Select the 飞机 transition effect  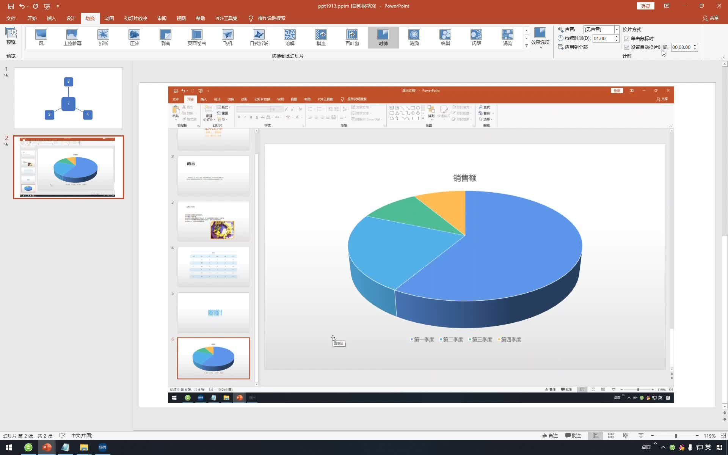coord(227,38)
